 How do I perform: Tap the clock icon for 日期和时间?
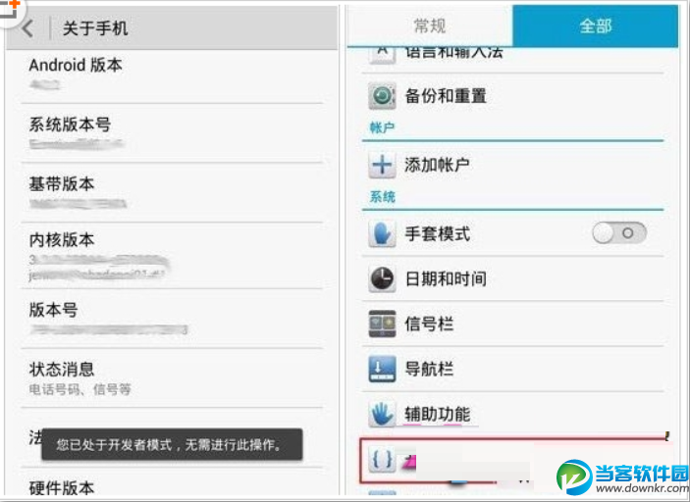pos(382,278)
